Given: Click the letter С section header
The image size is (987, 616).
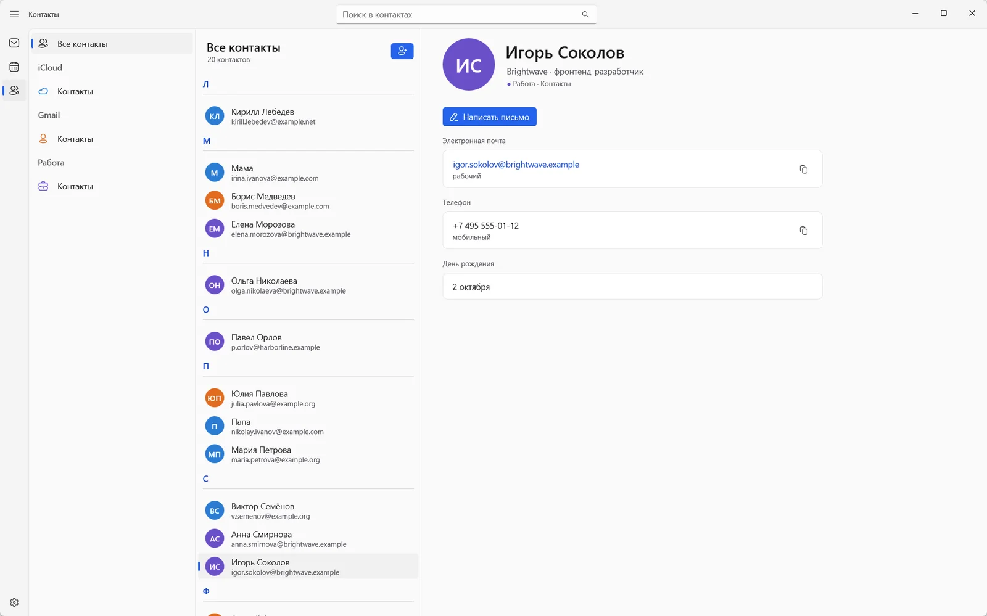Looking at the screenshot, I should [206, 478].
